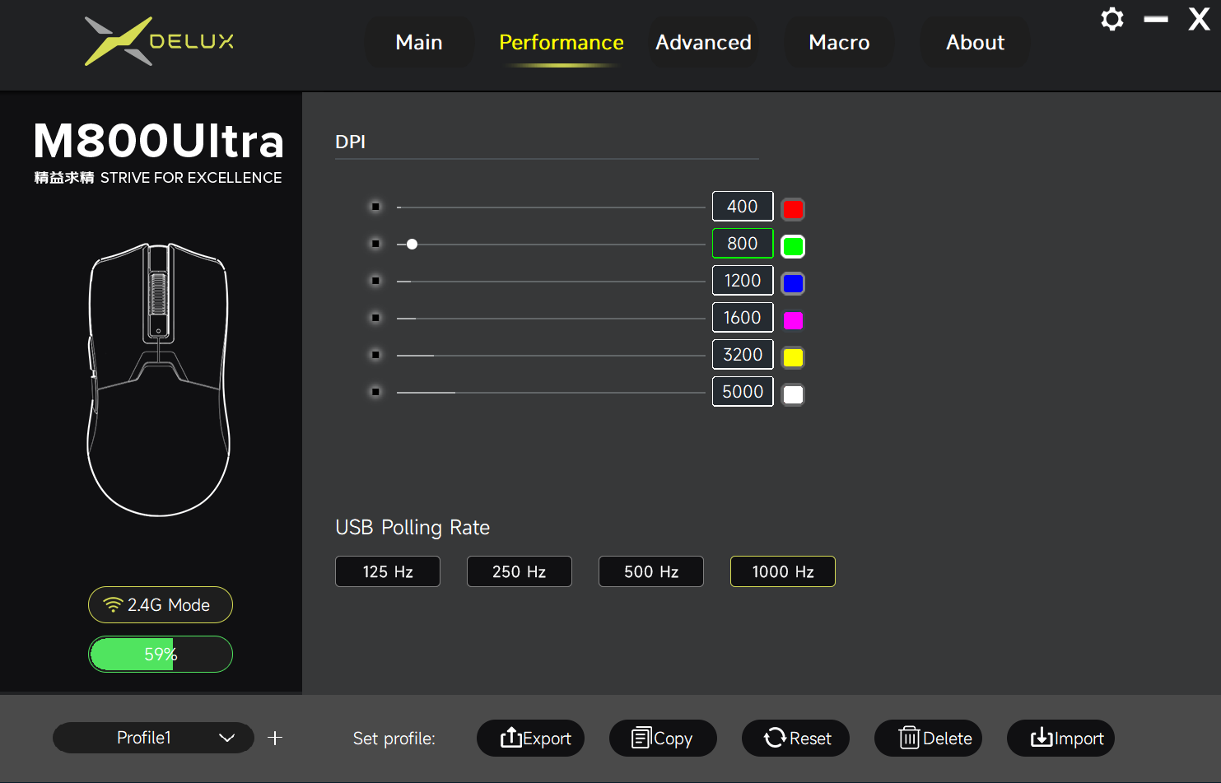
Task: Expand the Profile1 dropdown
Action: [x=154, y=738]
